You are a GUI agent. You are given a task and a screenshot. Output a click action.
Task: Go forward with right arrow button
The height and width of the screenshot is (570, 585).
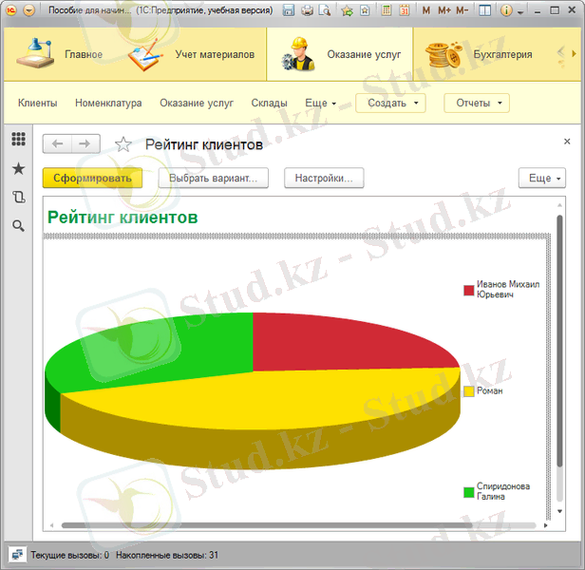tap(85, 143)
